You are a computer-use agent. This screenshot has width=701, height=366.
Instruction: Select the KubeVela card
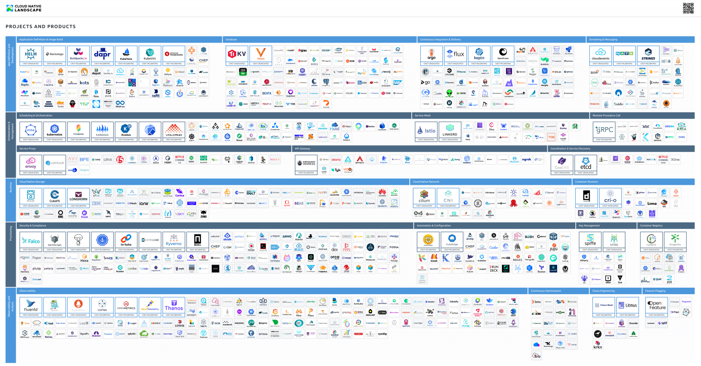pyautogui.click(x=126, y=56)
